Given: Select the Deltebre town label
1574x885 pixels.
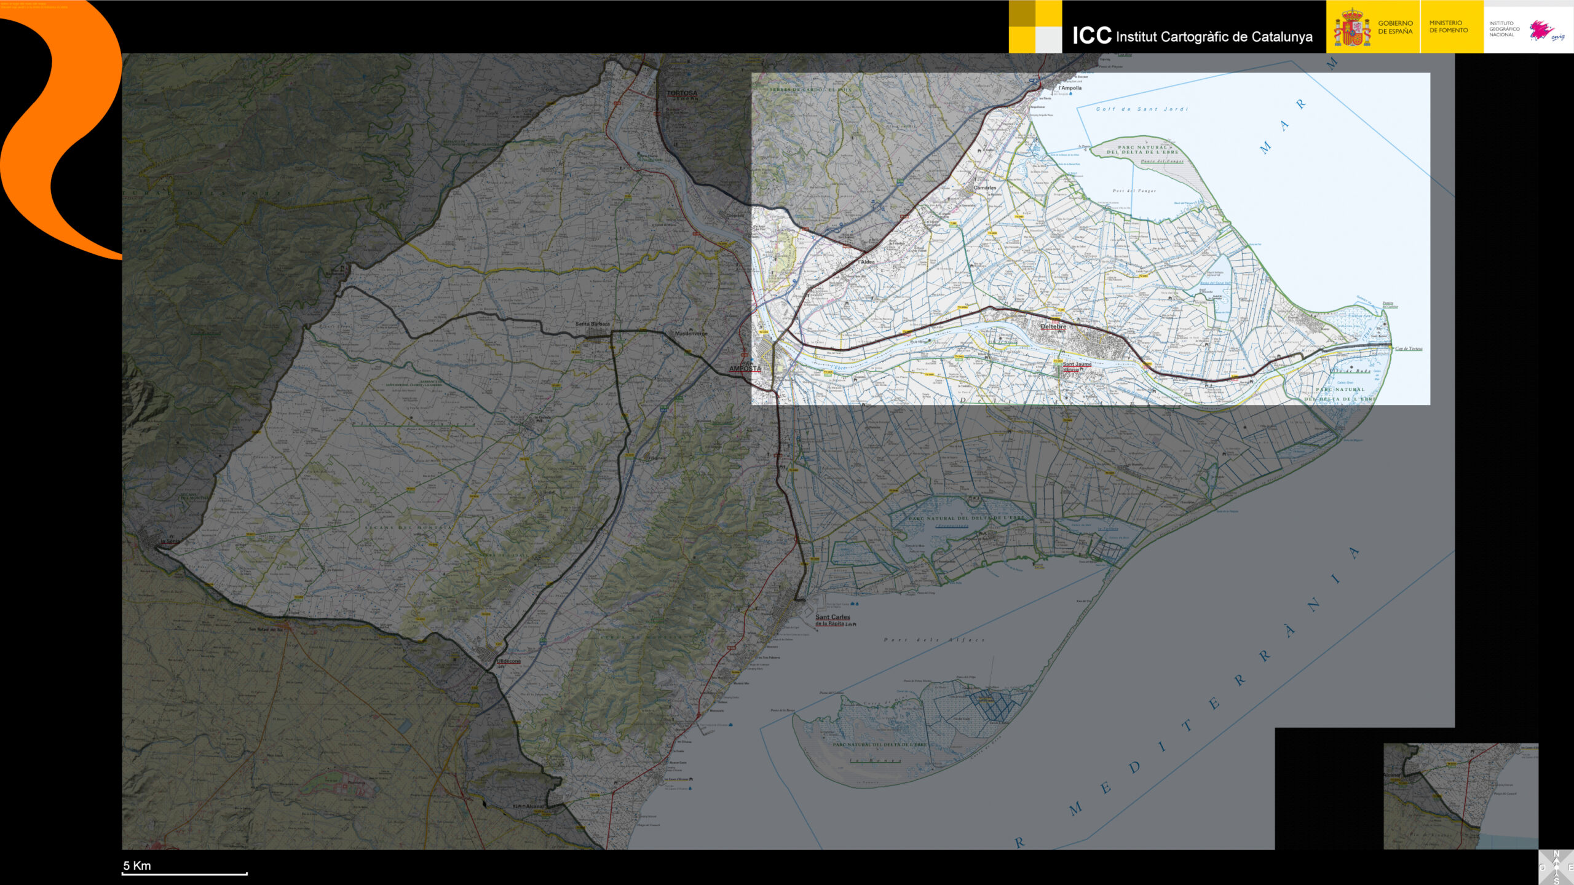Looking at the screenshot, I should pyautogui.click(x=1053, y=326).
